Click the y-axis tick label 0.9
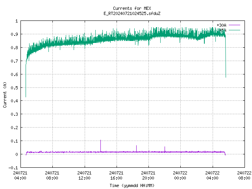Image resolution: width=252 pixels, height=189 pixels. point(14,34)
